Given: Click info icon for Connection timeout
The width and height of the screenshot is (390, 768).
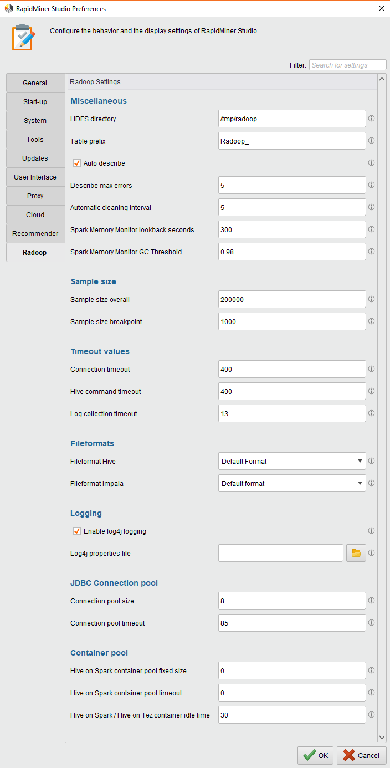Looking at the screenshot, I should (x=372, y=369).
